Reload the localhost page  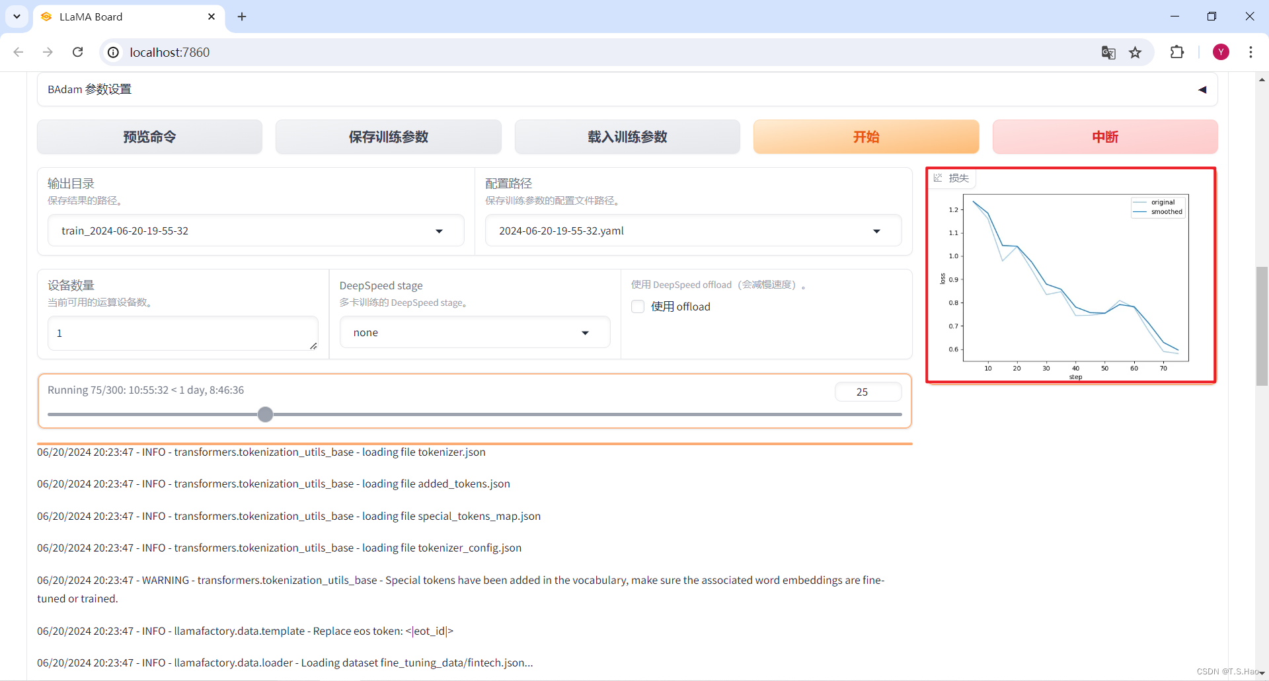click(77, 52)
